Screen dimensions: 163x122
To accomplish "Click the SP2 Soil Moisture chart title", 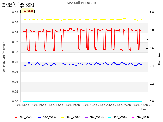I will pyautogui.click(x=81, y=3).
